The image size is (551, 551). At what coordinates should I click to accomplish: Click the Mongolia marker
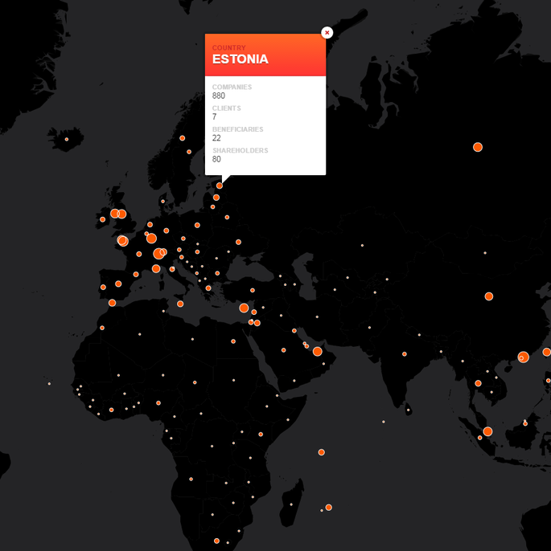[x=485, y=253]
